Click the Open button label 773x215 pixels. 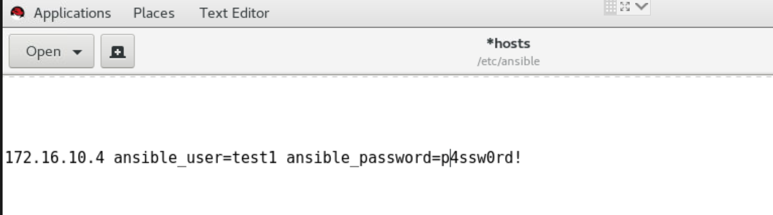click(43, 52)
